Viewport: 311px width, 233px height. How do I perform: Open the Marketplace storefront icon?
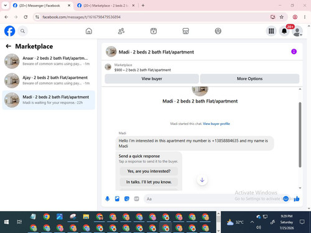point(185,31)
